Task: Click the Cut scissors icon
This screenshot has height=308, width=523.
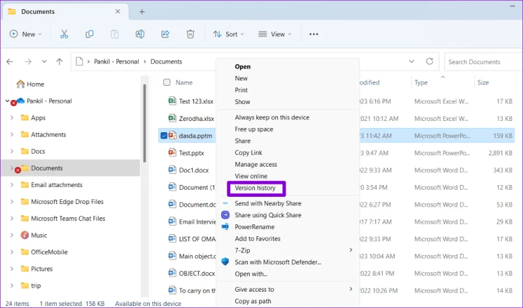Action: pyautogui.click(x=64, y=34)
